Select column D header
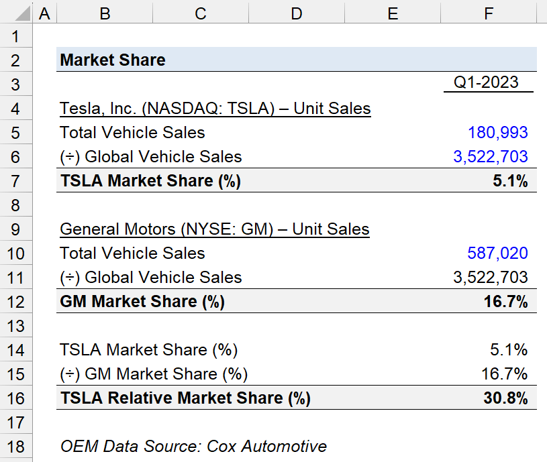Image resolution: width=547 pixels, height=462 pixels. (297, 13)
